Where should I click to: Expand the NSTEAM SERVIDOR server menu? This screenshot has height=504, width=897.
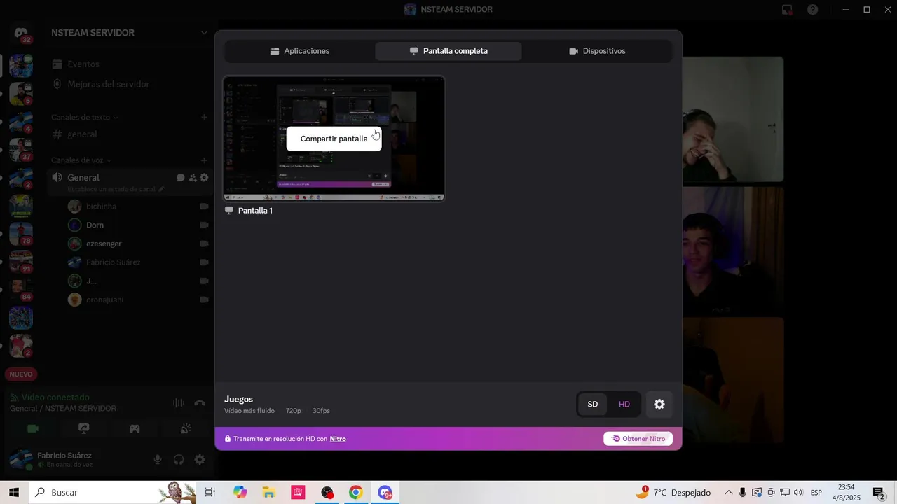204,33
